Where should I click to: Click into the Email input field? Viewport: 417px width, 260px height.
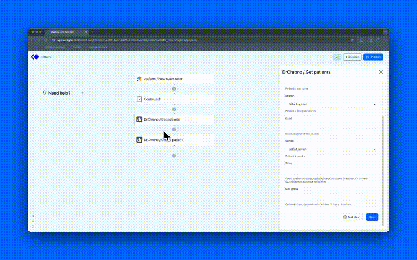[x=332, y=126]
